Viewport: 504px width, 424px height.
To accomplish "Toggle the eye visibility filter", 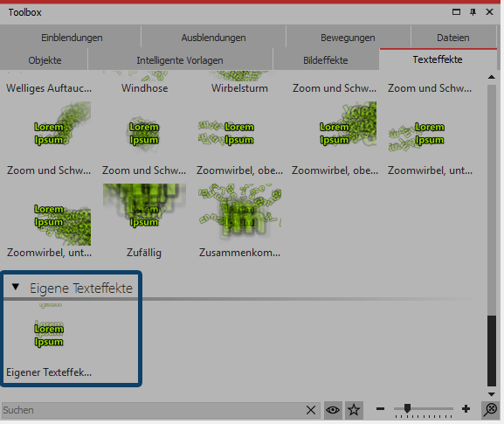I will click(333, 410).
